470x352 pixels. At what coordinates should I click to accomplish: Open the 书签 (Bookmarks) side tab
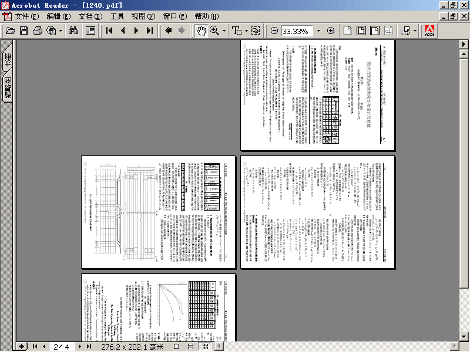8,57
